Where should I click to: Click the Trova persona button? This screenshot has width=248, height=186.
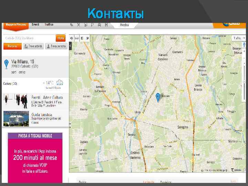(x=56, y=46)
